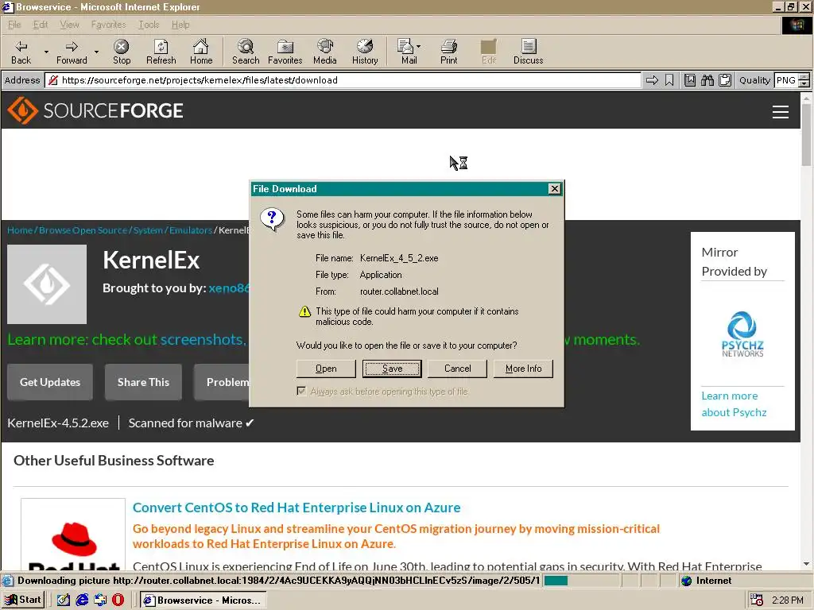Open the SourceForge hamburger menu

pos(781,111)
